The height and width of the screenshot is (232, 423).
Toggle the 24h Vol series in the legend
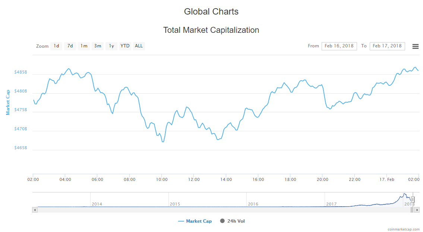coord(233,221)
